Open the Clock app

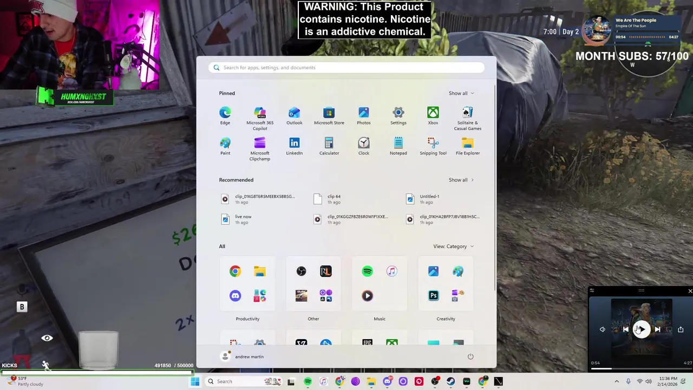pyautogui.click(x=363, y=146)
